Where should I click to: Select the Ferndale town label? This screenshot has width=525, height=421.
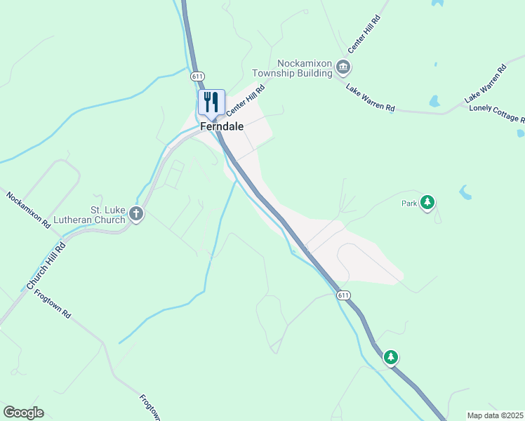pyautogui.click(x=222, y=126)
